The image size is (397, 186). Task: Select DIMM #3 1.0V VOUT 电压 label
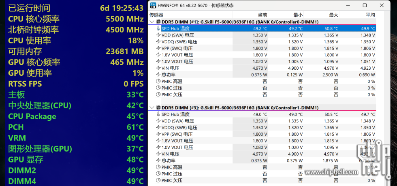pos(177,147)
